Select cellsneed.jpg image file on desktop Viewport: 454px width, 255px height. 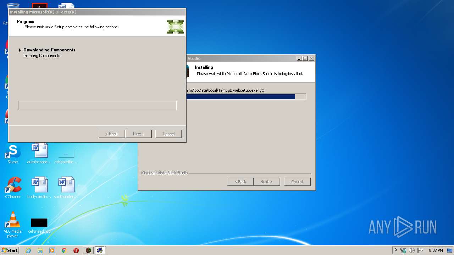(39, 226)
